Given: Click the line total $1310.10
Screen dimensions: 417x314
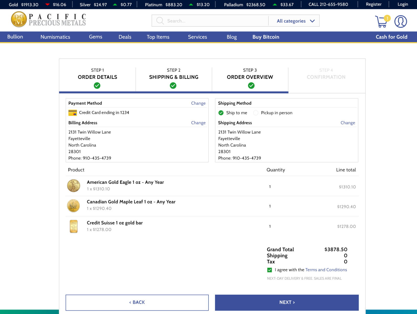Looking at the screenshot, I should point(347,187).
